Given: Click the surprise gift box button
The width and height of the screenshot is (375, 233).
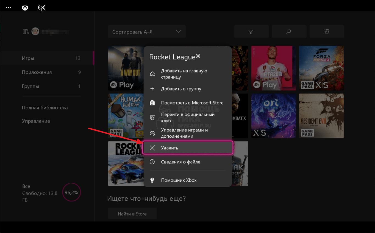Looking at the screenshot, I should point(327,32).
